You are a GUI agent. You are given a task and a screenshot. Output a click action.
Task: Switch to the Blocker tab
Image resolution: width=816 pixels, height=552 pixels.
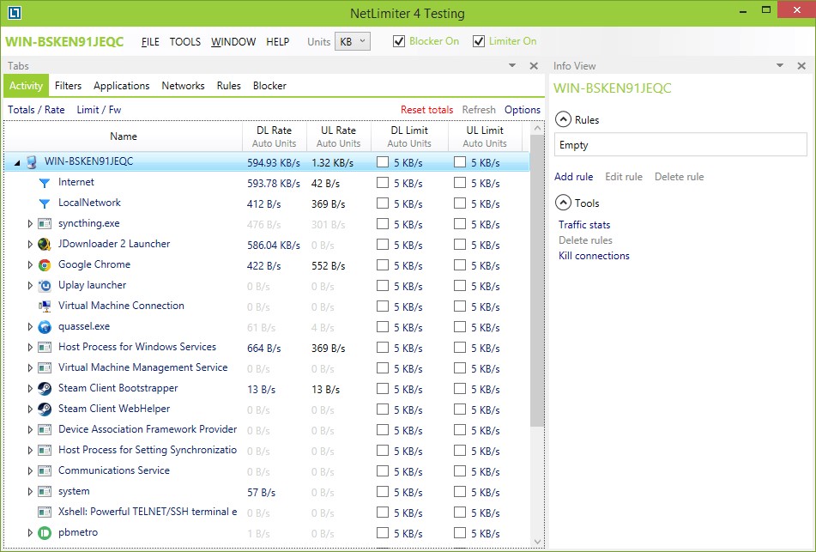point(269,86)
